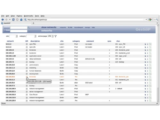The image size is (160, 120).
Task: Click the 'i' icon for 192.168.35.0
Action: 148,83
